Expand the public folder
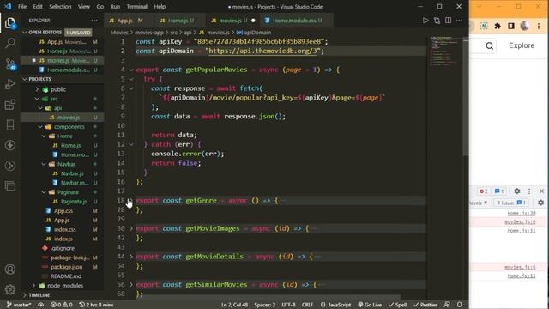 pos(37,89)
